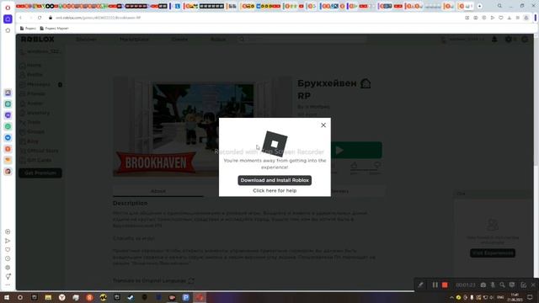Reload the page

coord(40,18)
